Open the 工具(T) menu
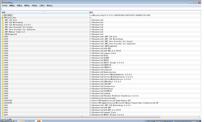The image size is (204, 122). coord(42,6)
